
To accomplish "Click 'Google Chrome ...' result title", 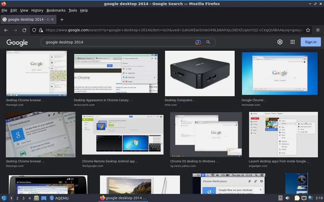I will click(x=254, y=100).
